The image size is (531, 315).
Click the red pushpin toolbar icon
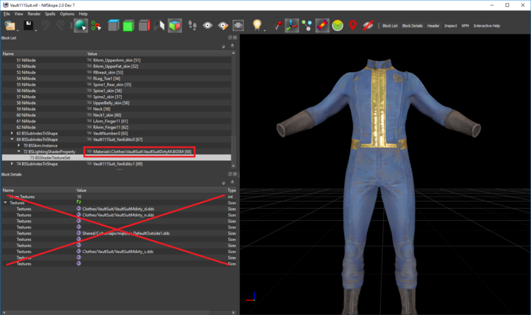coord(278,25)
